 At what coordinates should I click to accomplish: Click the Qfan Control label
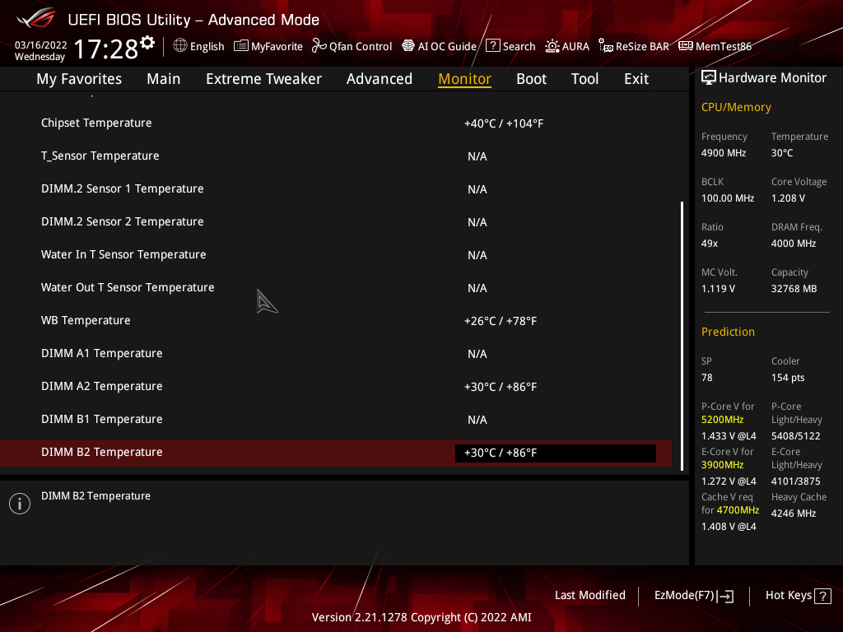click(361, 46)
